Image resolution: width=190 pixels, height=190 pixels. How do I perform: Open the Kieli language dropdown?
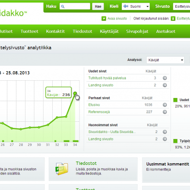(x=136, y=6)
